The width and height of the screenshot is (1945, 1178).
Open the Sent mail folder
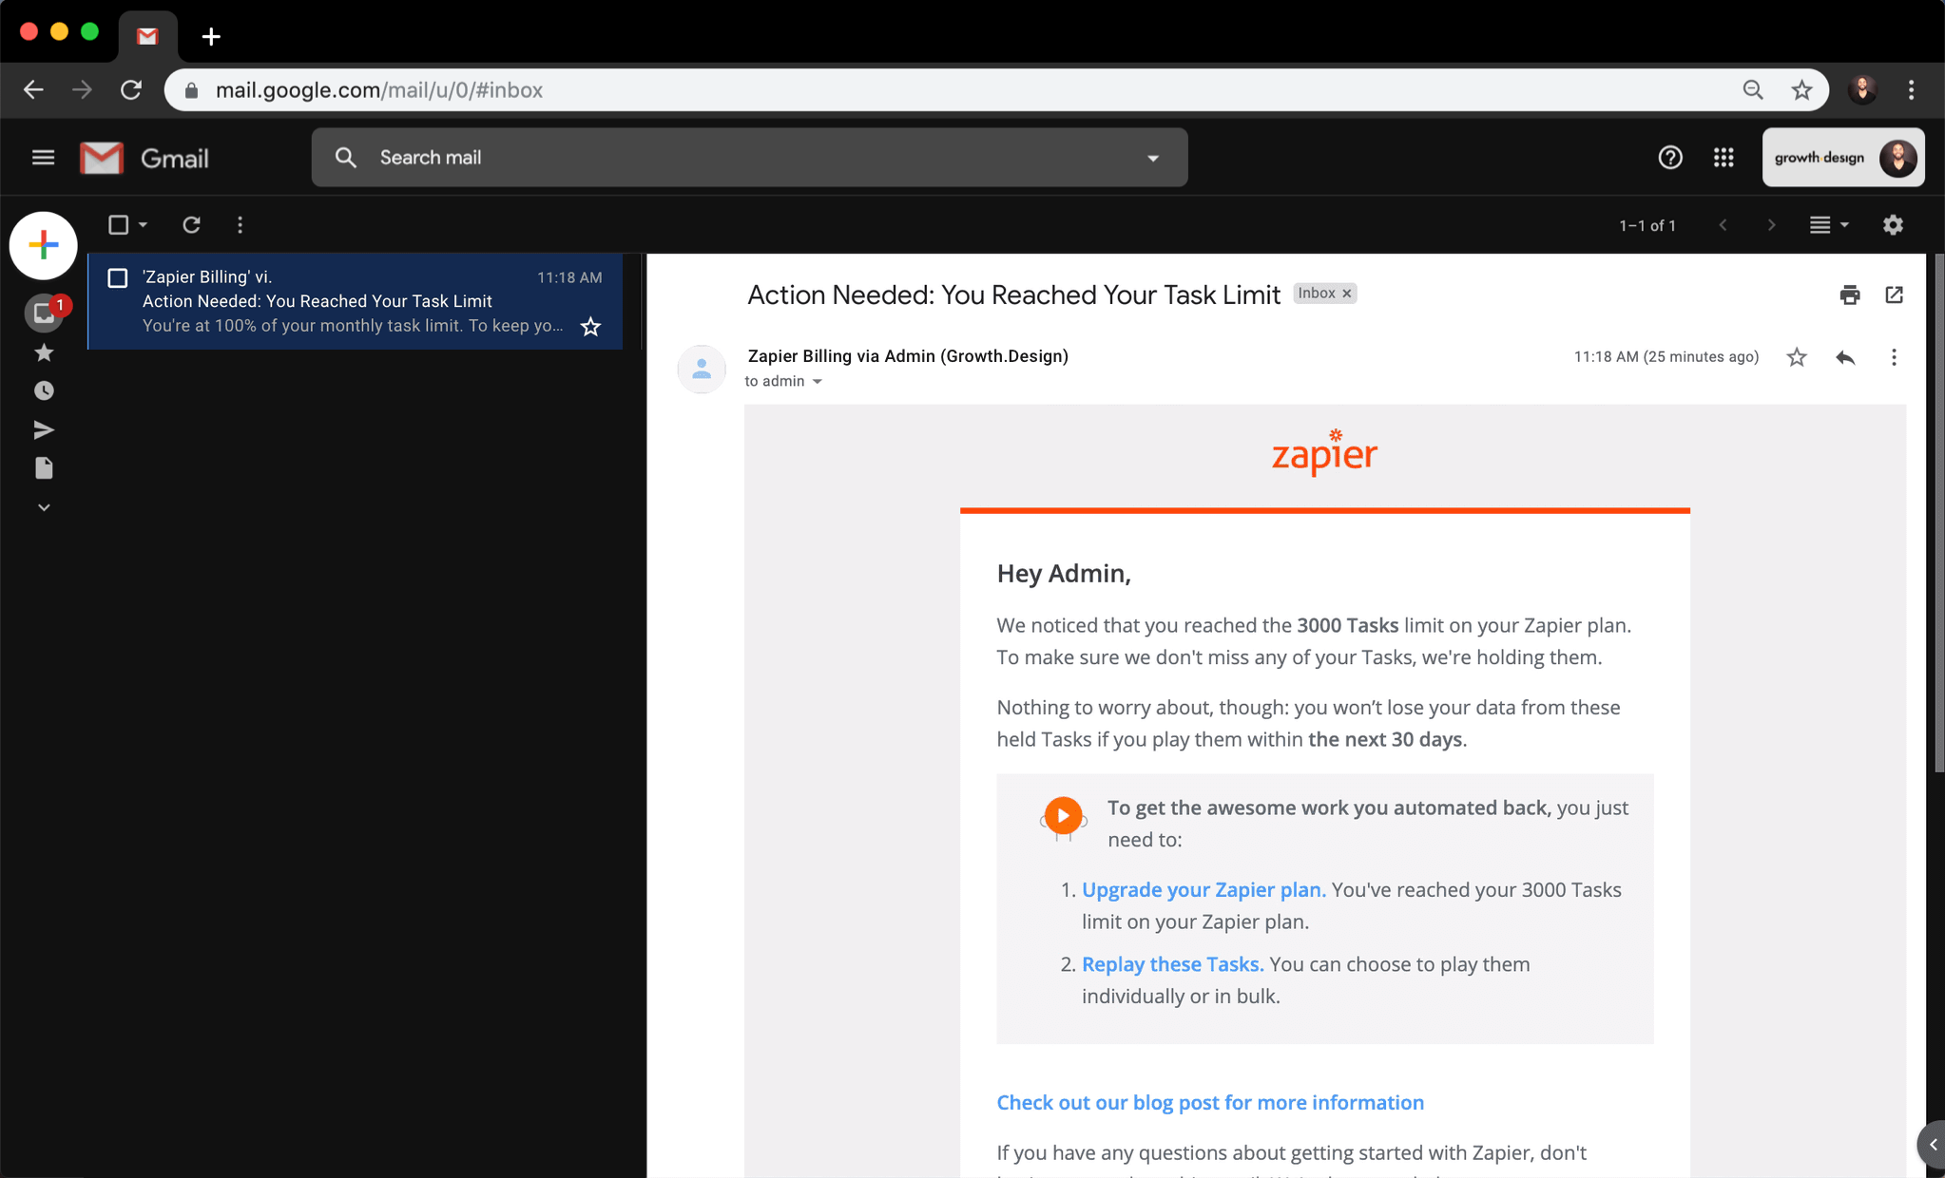44,429
